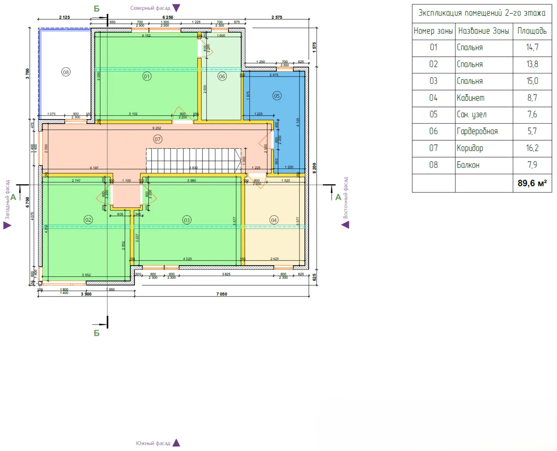The image size is (557, 451).
Task: Select the room 04 cabinet marker
Action: [274, 220]
